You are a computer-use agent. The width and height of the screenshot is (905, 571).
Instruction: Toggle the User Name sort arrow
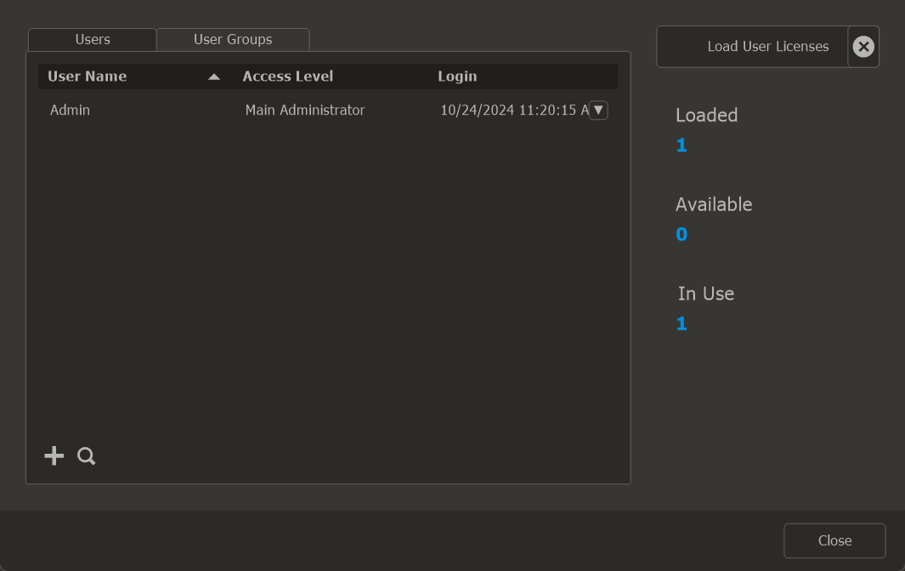(214, 76)
